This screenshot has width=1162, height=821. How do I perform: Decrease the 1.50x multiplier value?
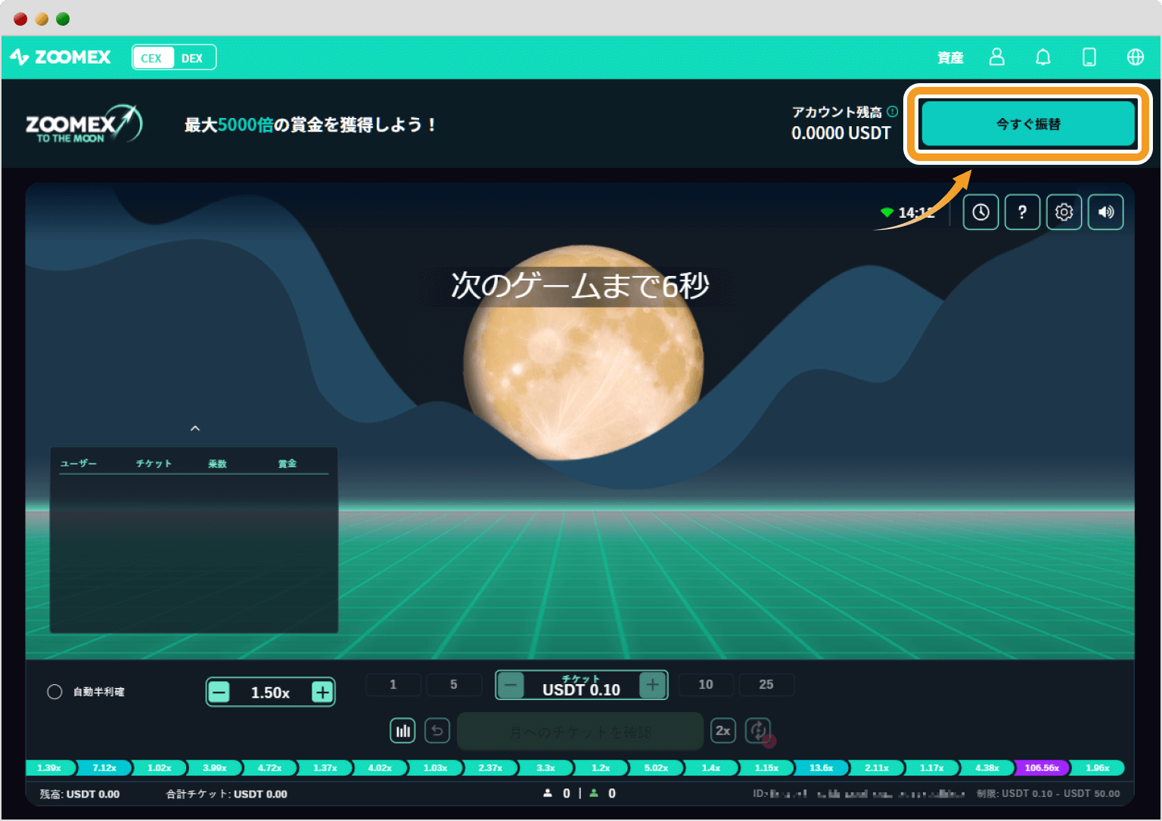point(219,692)
